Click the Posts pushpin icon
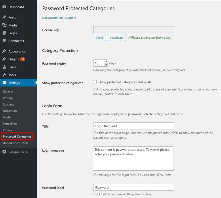The width and height of the screenshot is (221, 198). click(4, 17)
